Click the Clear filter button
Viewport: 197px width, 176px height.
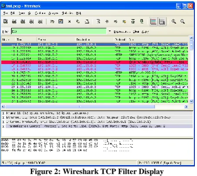coord(136,31)
